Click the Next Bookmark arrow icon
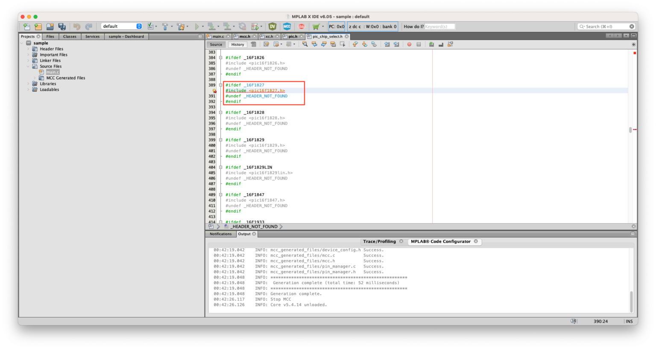 click(365, 44)
